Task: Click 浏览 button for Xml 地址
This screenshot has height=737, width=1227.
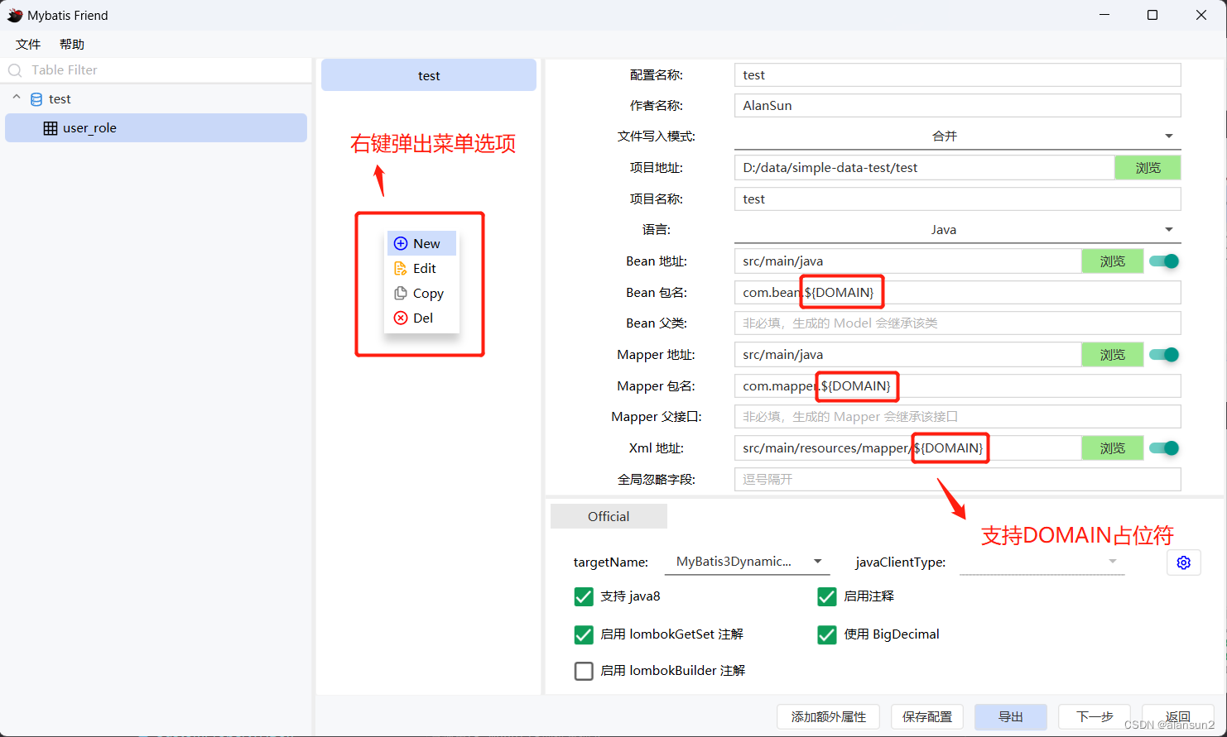Action: pyautogui.click(x=1113, y=448)
